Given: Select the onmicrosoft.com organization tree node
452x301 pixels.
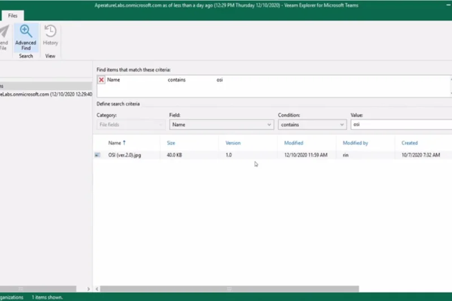Looking at the screenshot, I should (x=46, y=94).
